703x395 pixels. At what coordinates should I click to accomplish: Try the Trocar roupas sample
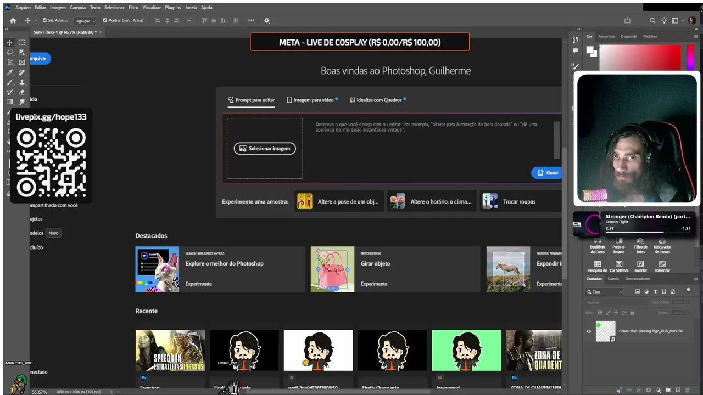click(x=521, y=201)
